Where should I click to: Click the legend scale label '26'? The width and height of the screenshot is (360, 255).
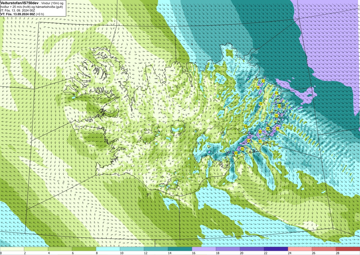314,253
